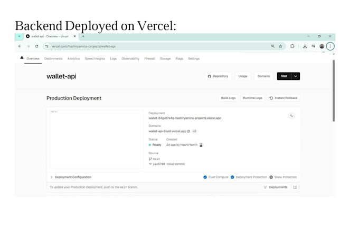Open browser extensions puzzle icon
Viewport: 359px width, 249px height.
(292, 46)
